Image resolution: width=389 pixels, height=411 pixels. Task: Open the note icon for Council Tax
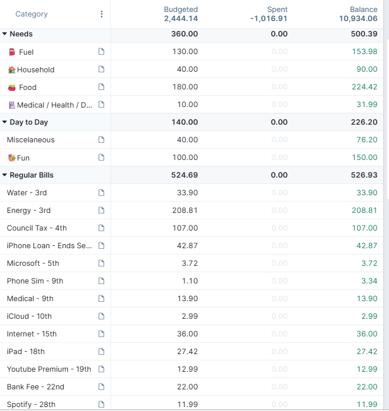click(101, 228)
